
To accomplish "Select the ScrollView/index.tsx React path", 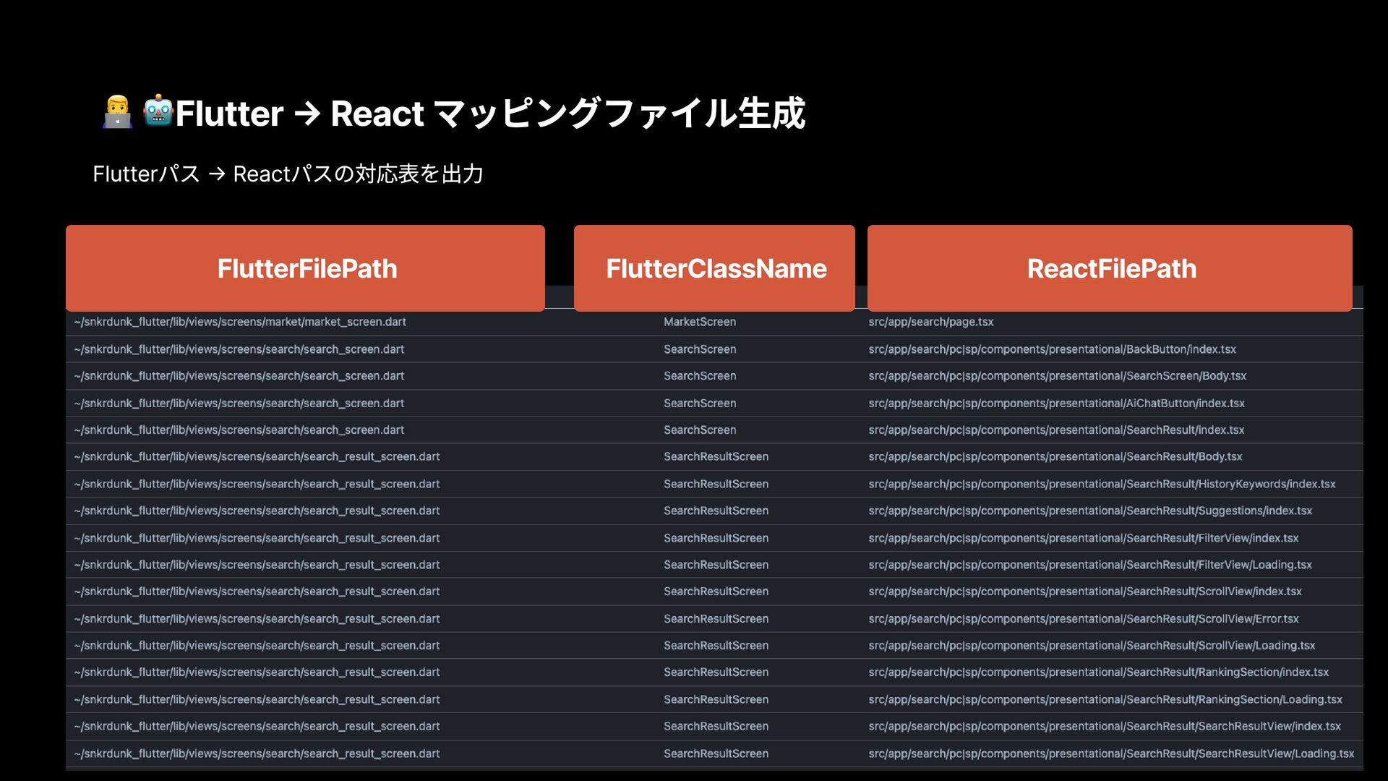I will pos(1085,592).
